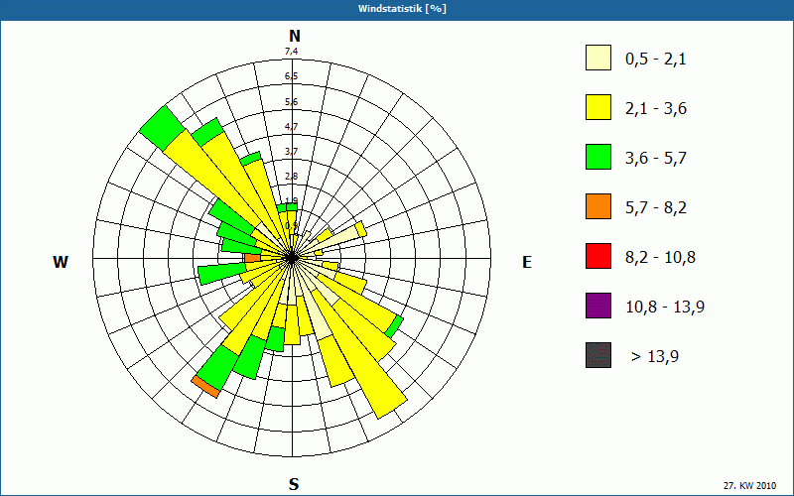Click the 4,7 ring scale value
Image resolution: width=794 pixels, height=496 pixels.
[291, 126]
